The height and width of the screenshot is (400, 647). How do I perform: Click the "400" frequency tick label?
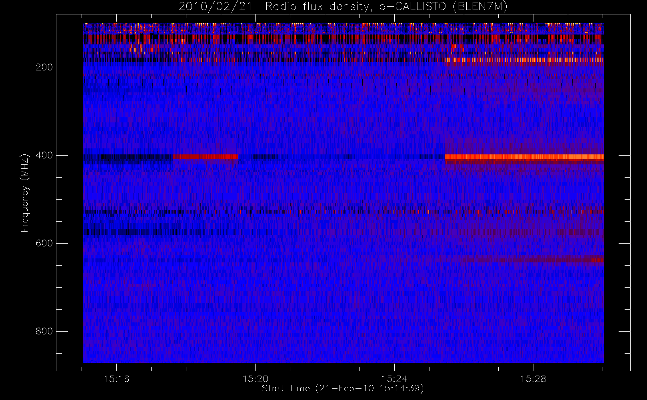[44, 155]
